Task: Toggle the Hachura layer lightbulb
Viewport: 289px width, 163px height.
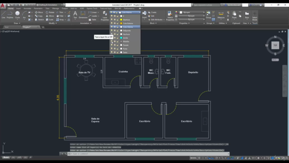Action: click(x=112, y=34)
